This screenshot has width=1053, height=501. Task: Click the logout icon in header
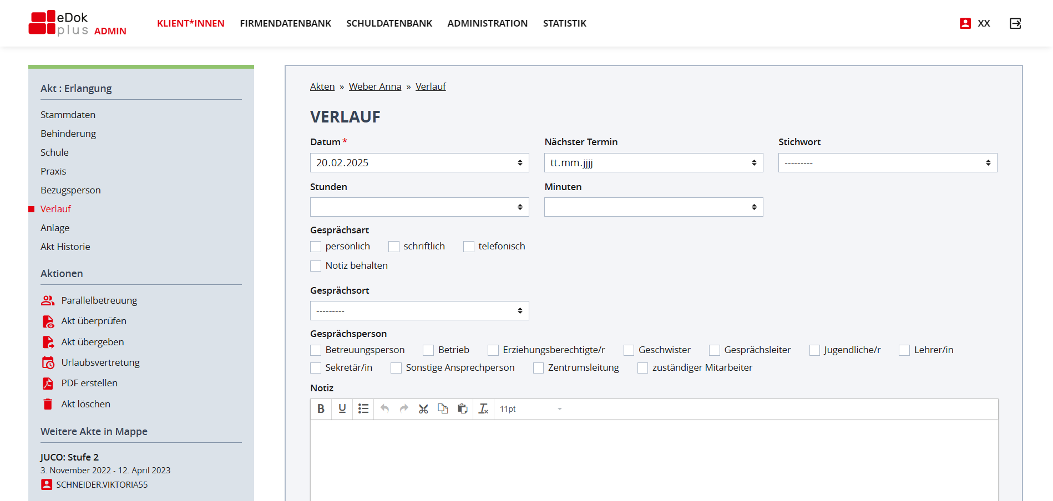pos(1015,23)
